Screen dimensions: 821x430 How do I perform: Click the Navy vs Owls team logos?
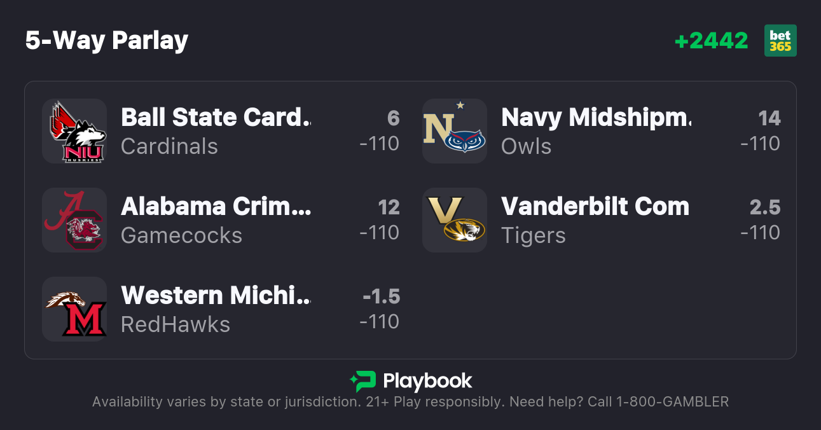(455, 131)
